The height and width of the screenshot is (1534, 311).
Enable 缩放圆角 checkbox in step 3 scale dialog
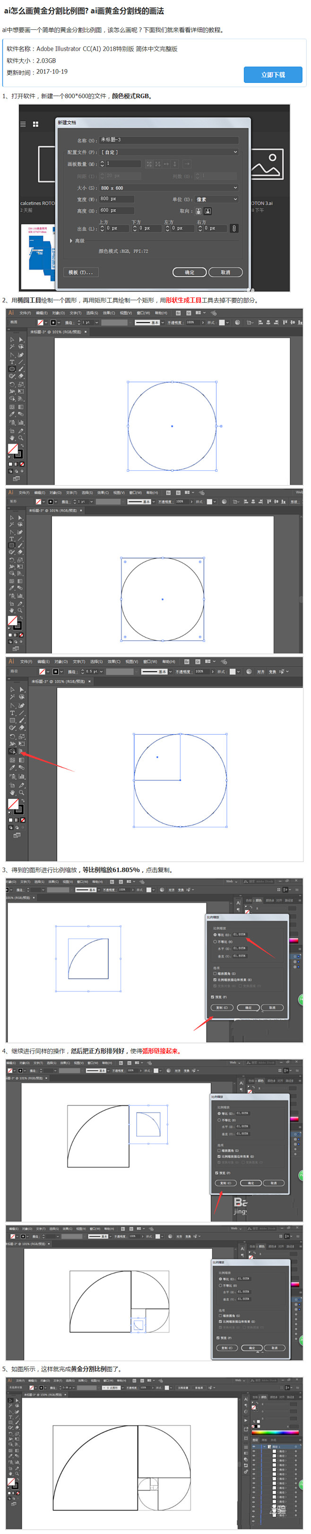pyautogui.click(x=215, y=974)
